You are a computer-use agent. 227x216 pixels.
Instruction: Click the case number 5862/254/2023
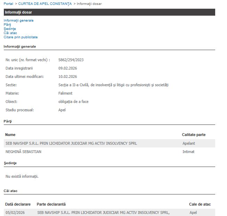(71, 60)
